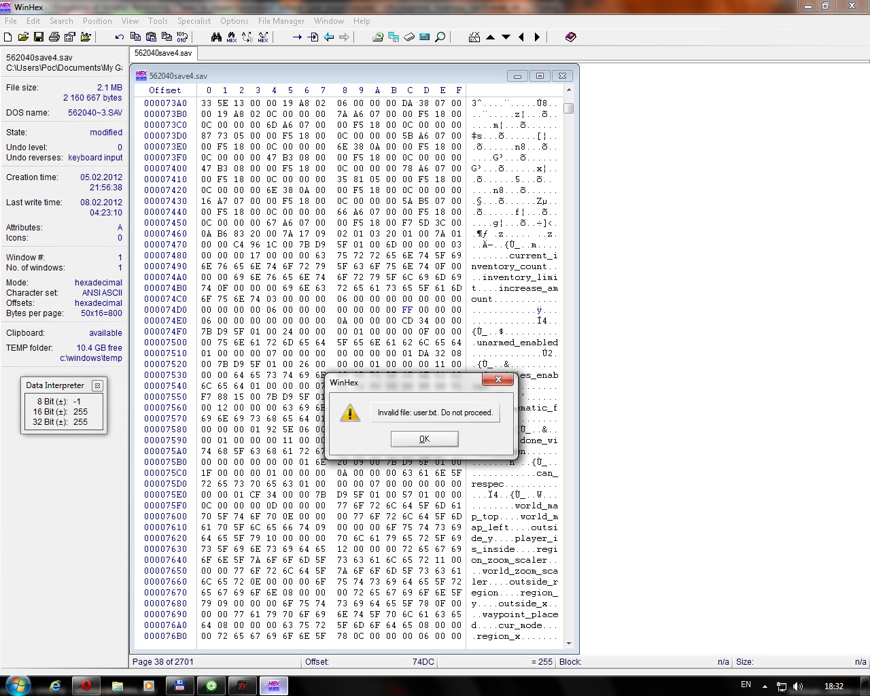Open the Search menu
This screenshot has height=696, width=870.
click(61, 21)
